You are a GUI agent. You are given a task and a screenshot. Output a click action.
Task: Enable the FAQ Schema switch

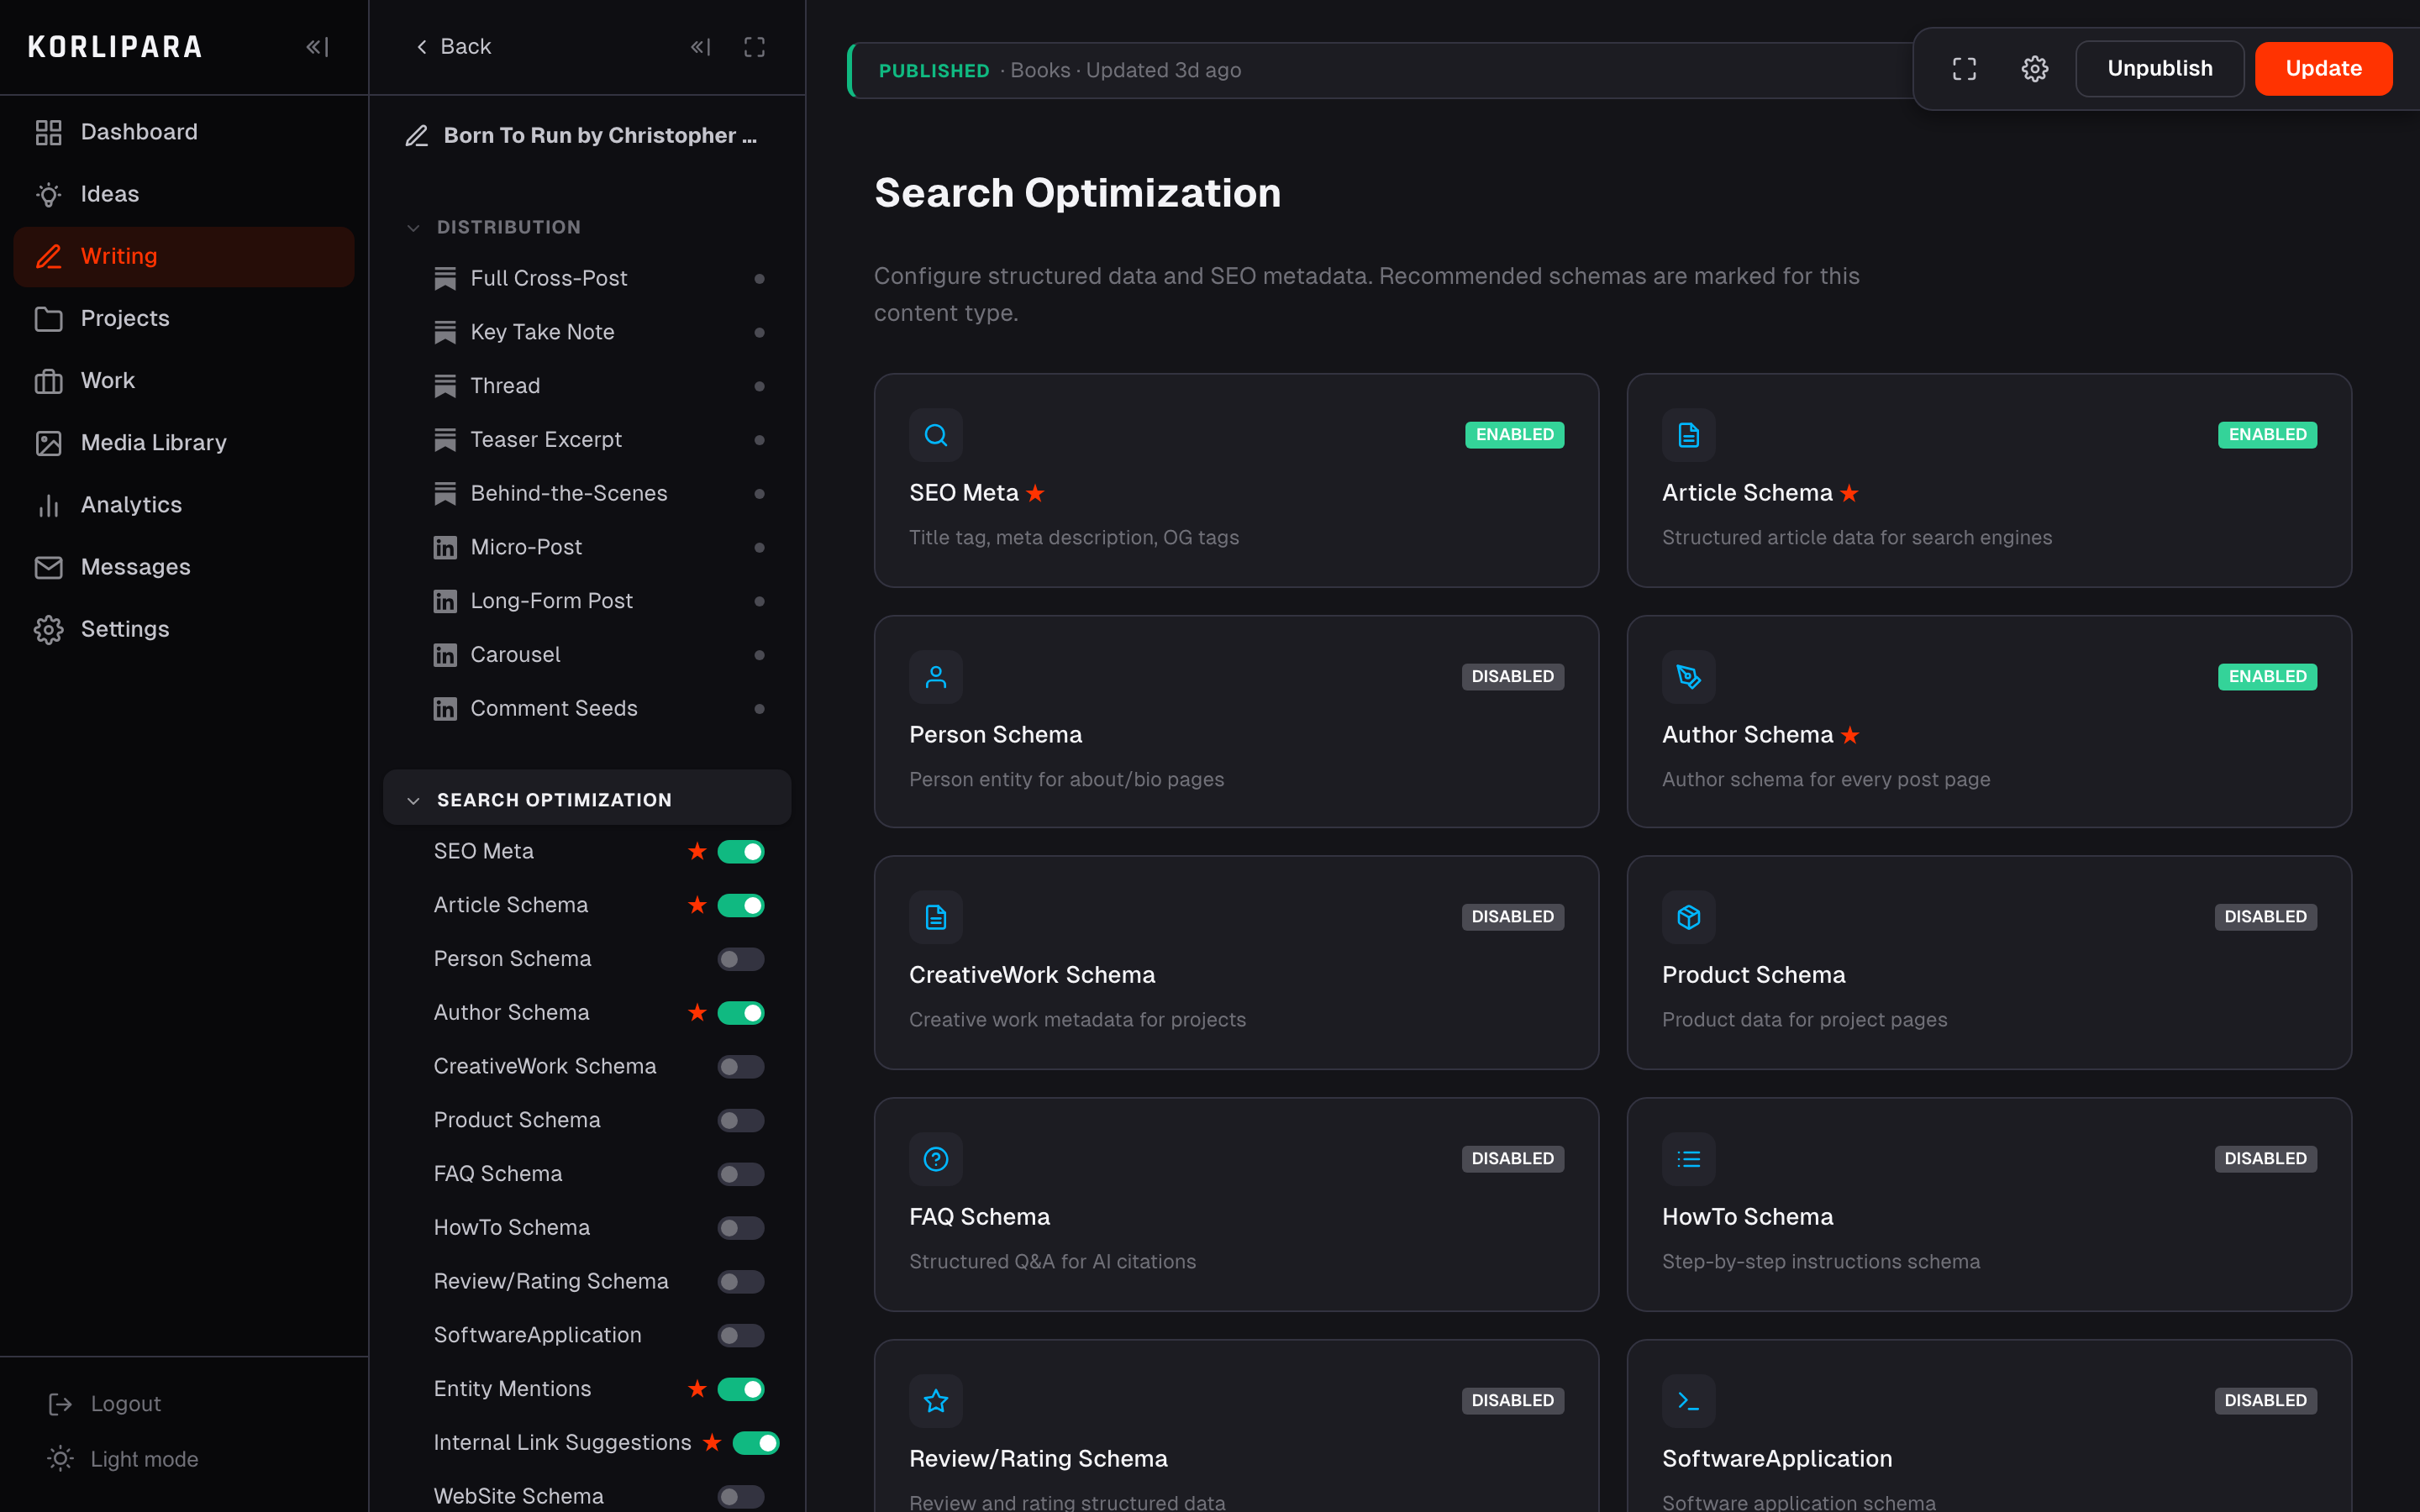click(x=741, y=1175)
